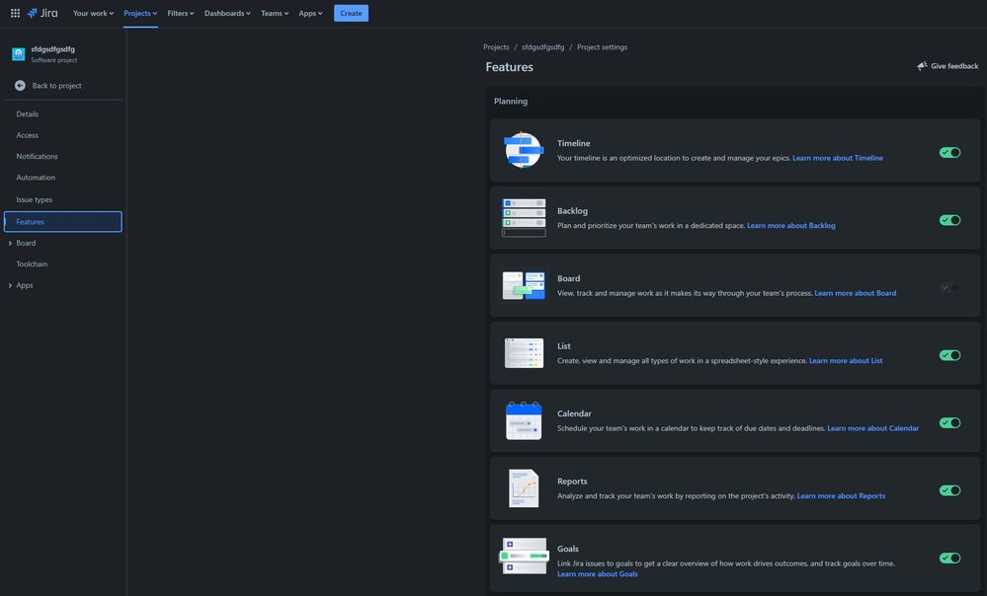Open the app switcher grid icon

pyautogui.click(x=15, y=13)
